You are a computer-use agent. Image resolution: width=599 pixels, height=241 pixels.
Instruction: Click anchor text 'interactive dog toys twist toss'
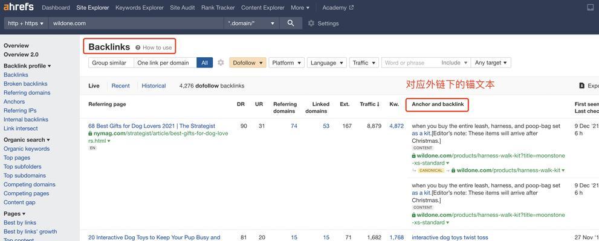tap(450, 237)
